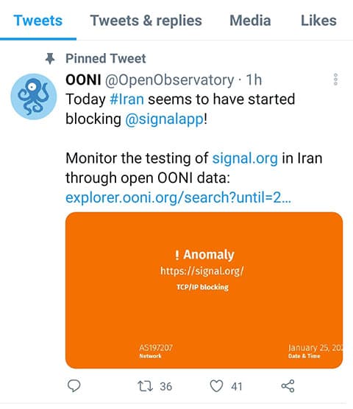Open the Likes tab
The width and height of the screenshot is (353, 409).
318,21
